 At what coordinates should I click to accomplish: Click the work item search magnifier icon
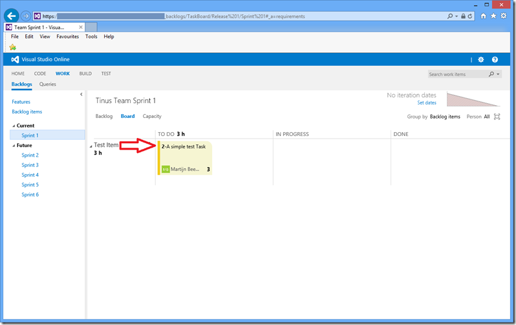[491, 74]
